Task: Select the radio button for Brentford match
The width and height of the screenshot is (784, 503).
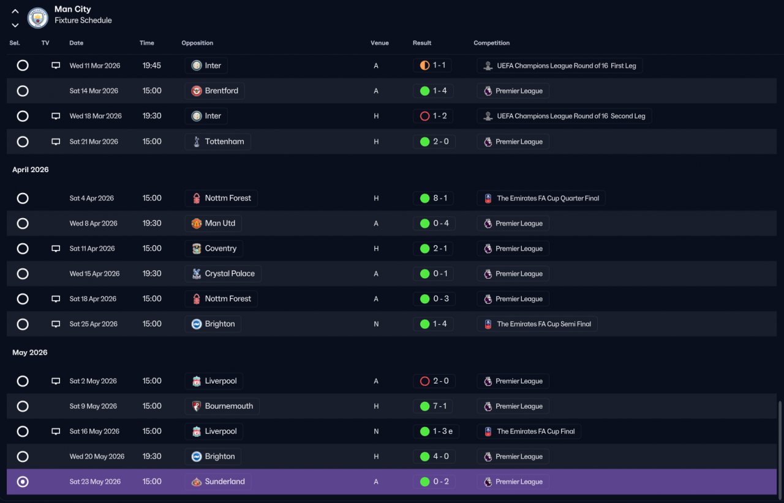Action: click(23, 91)
